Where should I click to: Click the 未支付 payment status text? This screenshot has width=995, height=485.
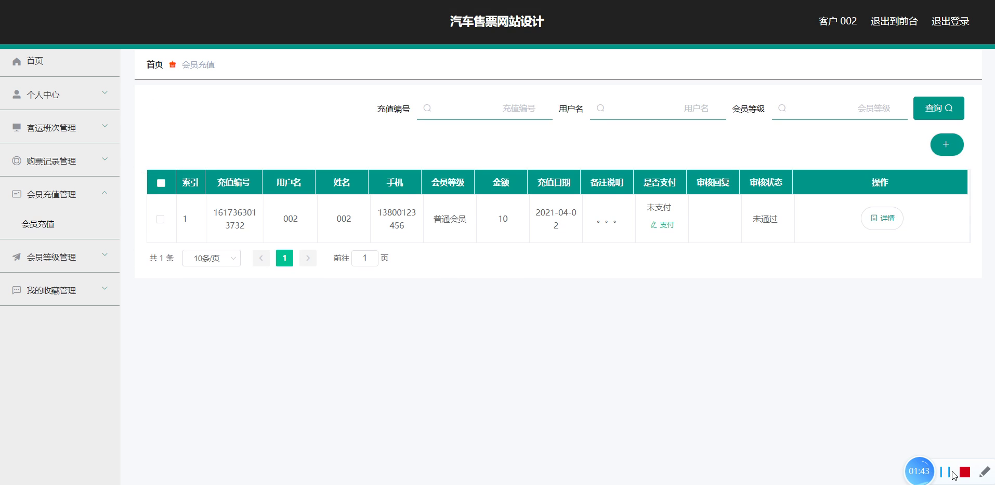(659, 207)
